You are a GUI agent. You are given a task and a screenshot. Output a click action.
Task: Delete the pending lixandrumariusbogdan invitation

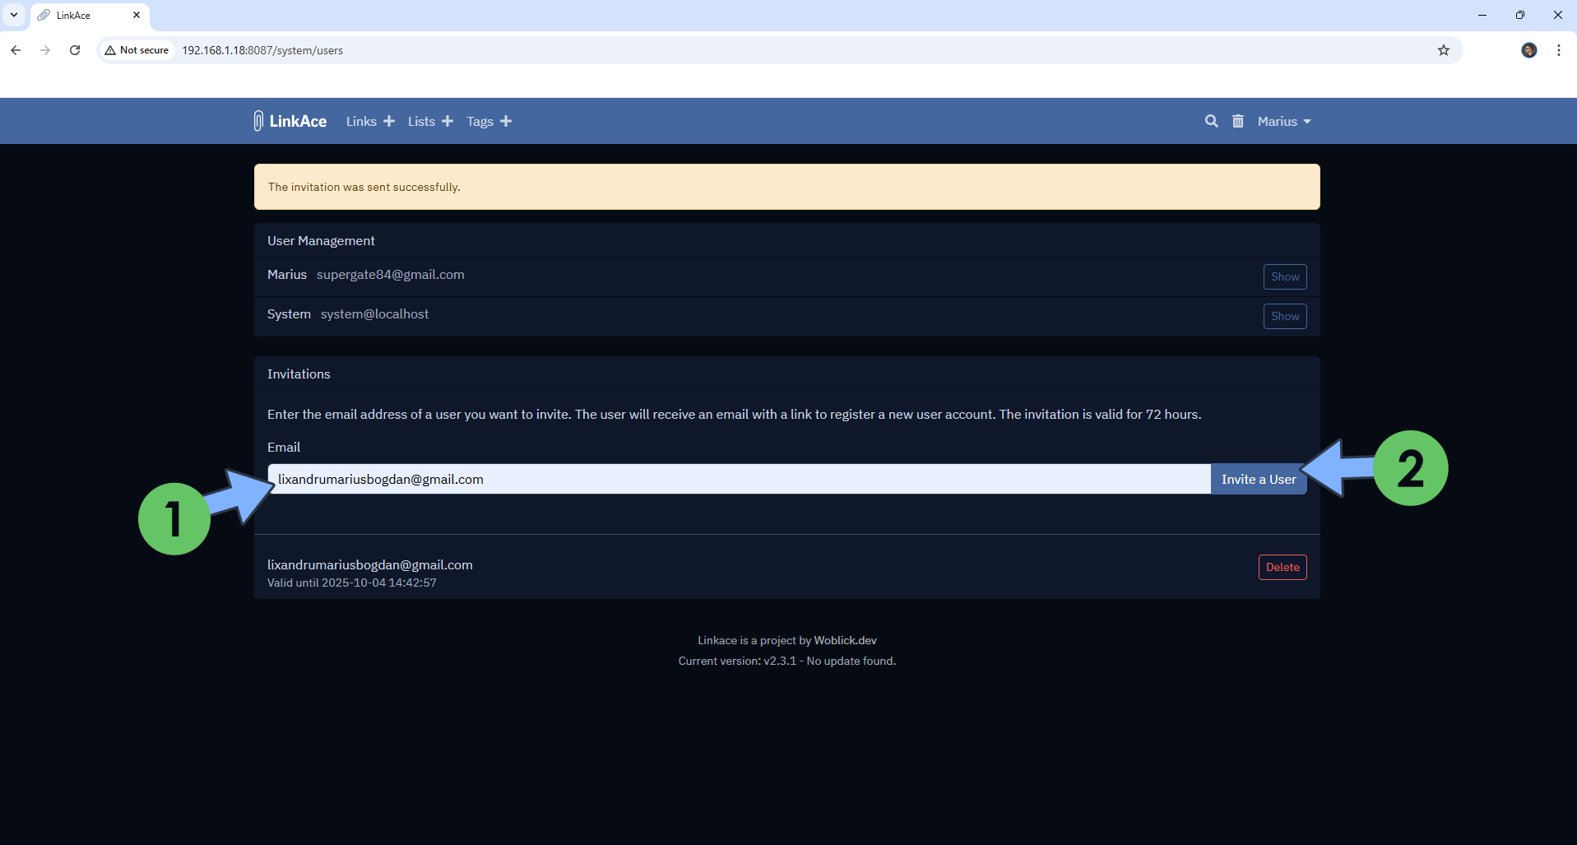pos(1282,567)
